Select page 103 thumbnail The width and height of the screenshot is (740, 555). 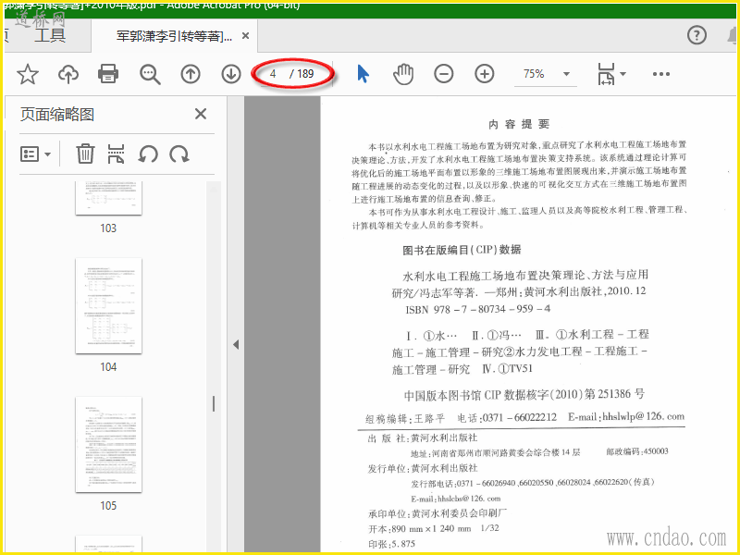(108, 198)
